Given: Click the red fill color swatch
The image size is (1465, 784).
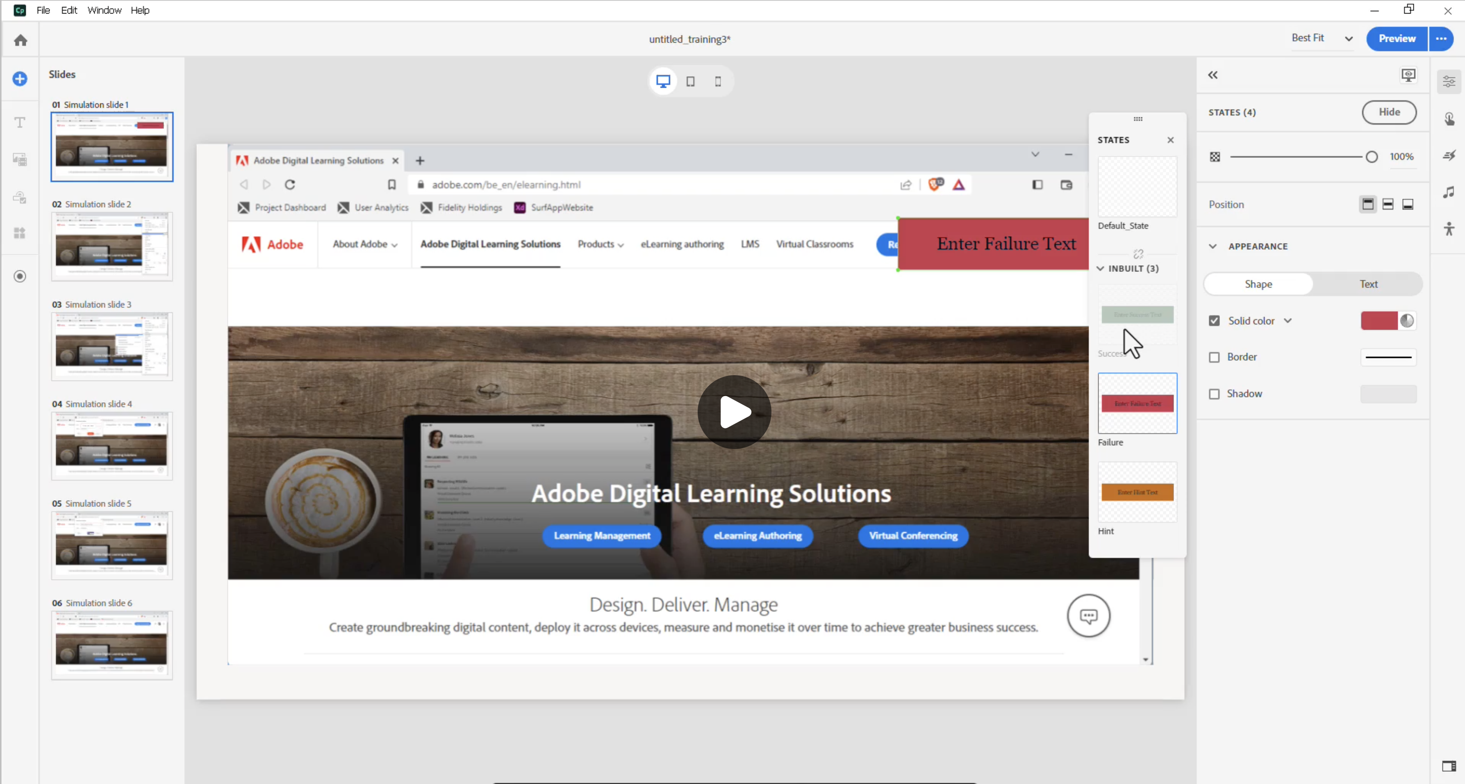Looking at the screenshot, I should tap(1379, 321).
